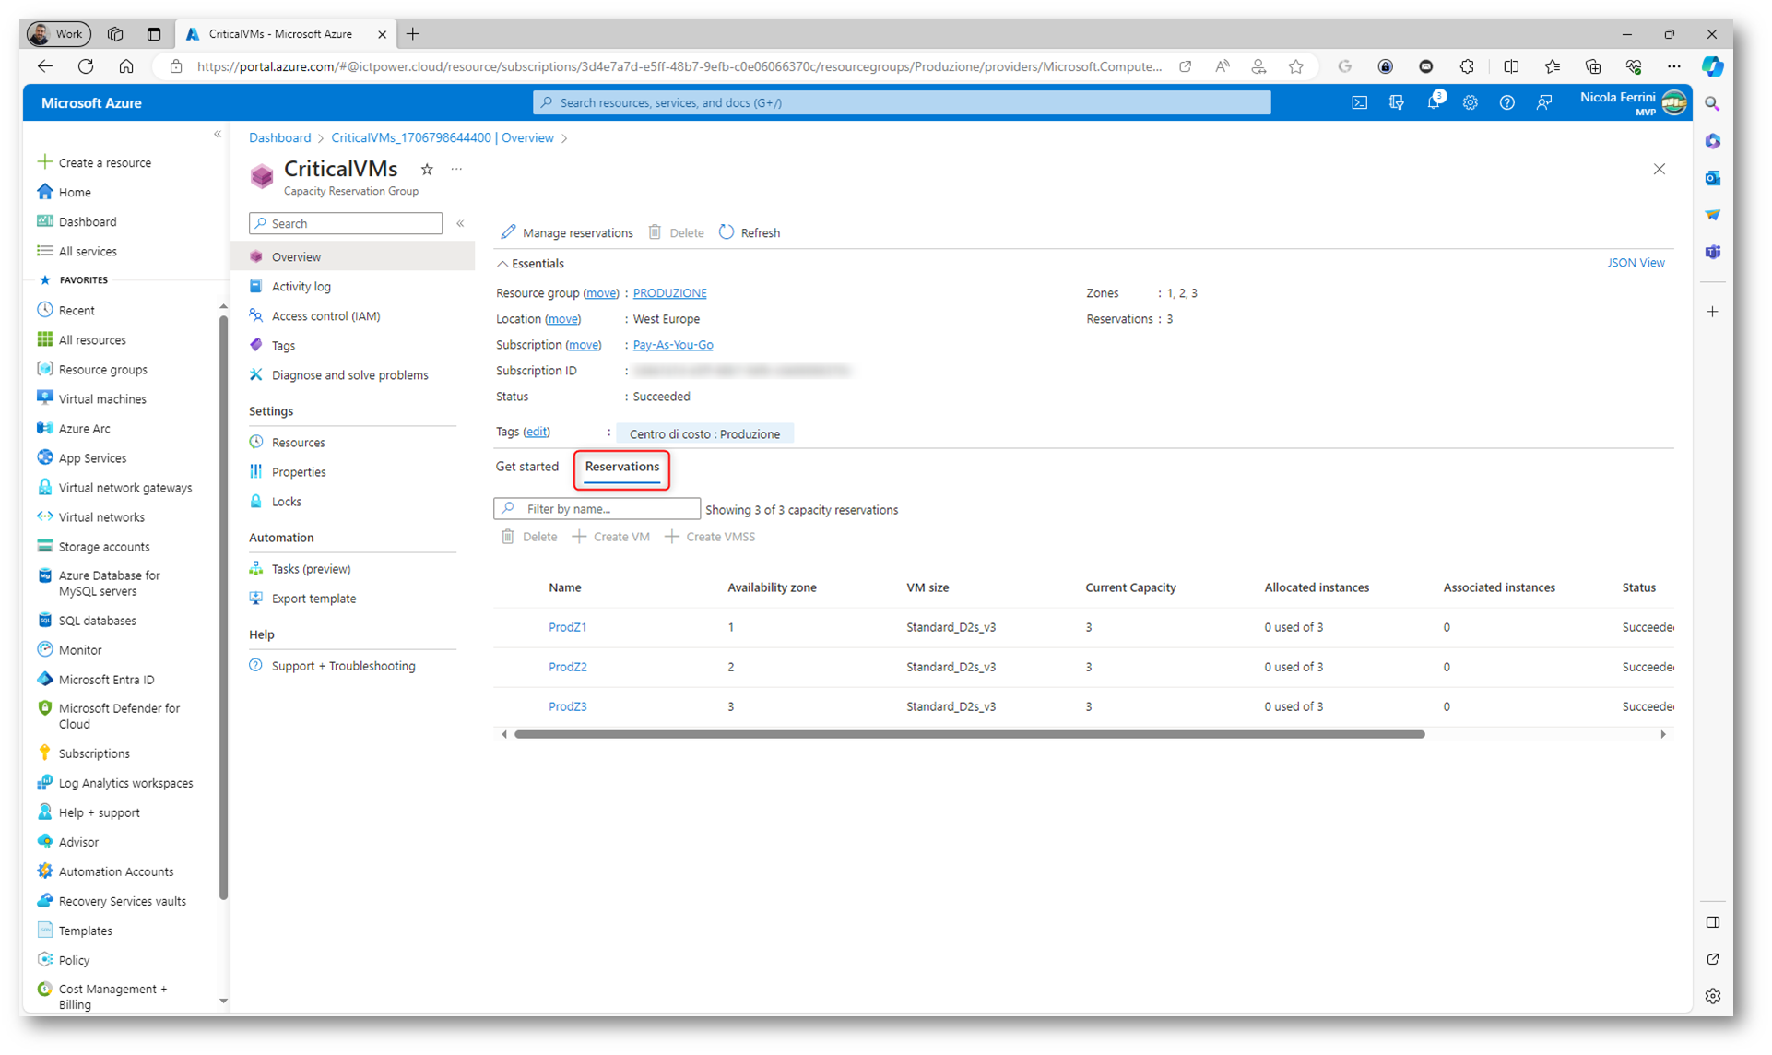Open Virtual machines in favorites
Image resolution: width=1772 pixels, height=1055 pixels.
coord(102,399)
